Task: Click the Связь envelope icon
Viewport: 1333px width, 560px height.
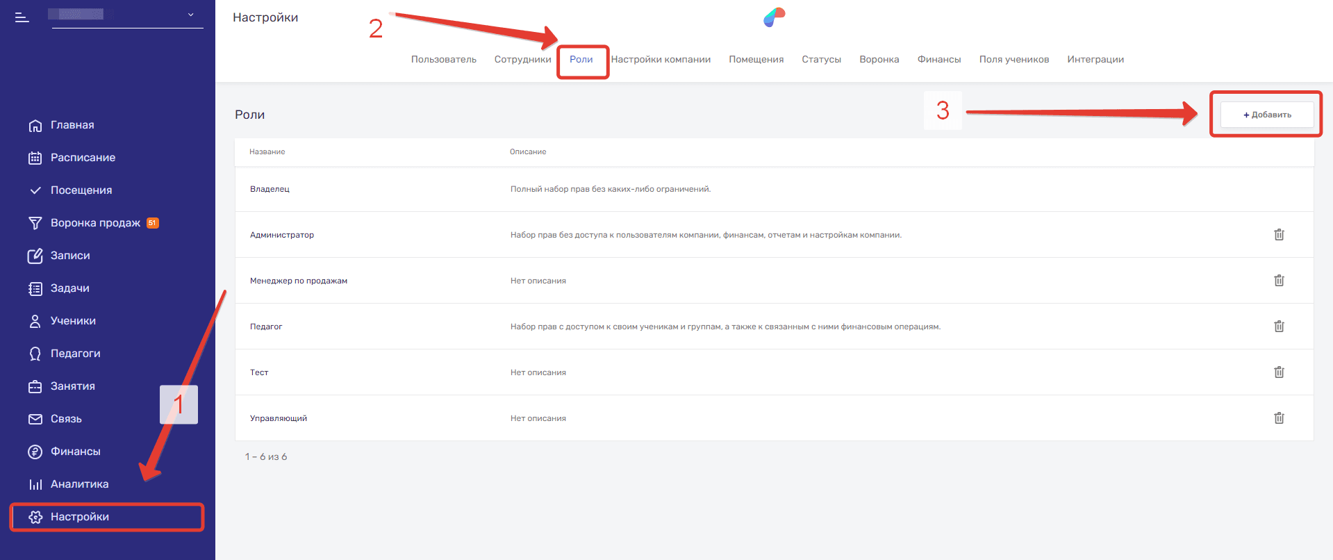Action: pyautogui.click(x=35, y=419)
